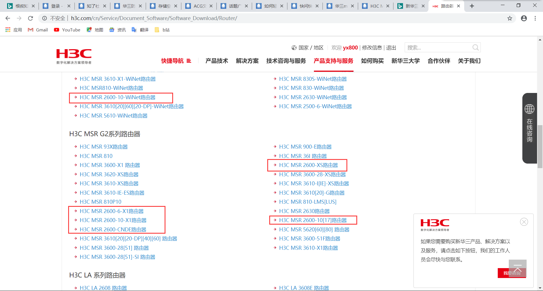Open H3C MSR 2630路由器 link

pyautogui.click(x=305, y=211)
